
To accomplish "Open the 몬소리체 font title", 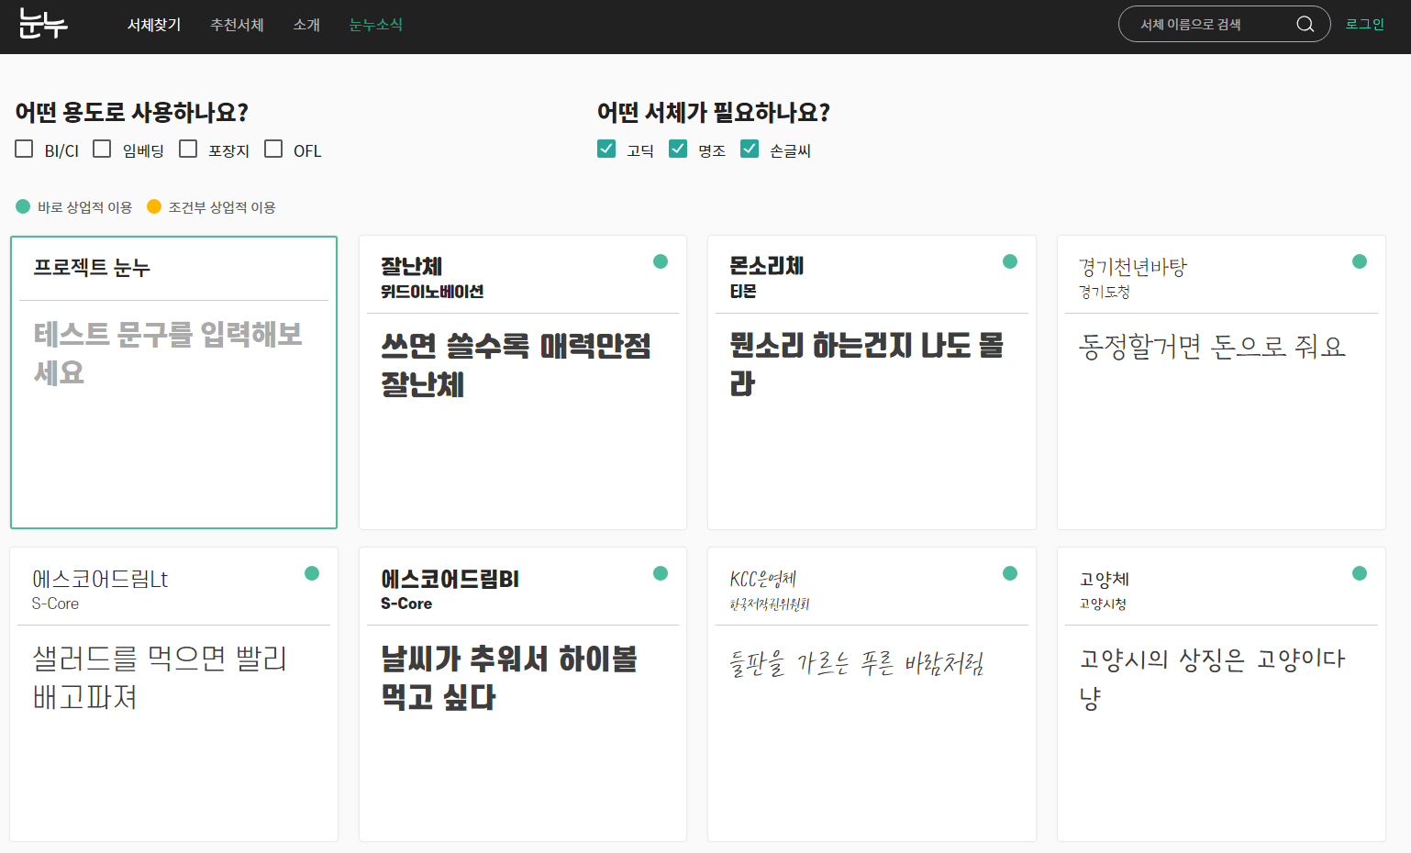I will tap(767, 266).
